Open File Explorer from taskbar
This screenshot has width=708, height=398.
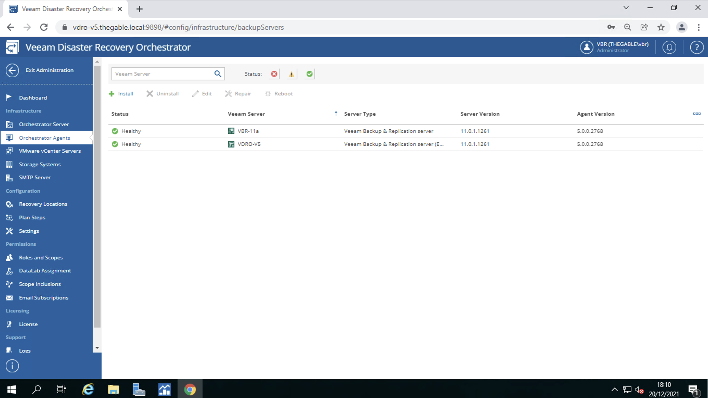113,389
